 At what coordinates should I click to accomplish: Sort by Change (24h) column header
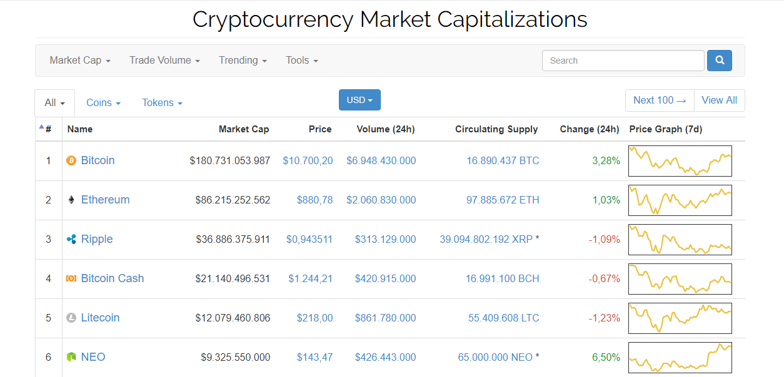(590, 129)
